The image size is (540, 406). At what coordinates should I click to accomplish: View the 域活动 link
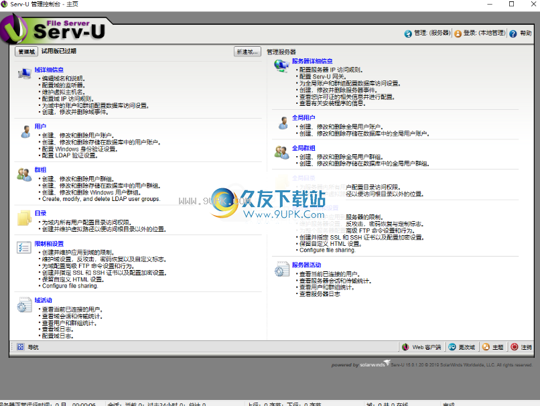44,300
